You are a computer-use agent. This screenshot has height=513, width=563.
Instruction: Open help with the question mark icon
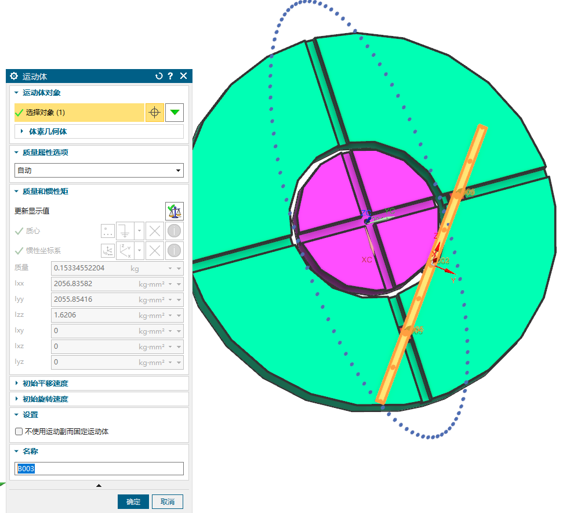170,76
